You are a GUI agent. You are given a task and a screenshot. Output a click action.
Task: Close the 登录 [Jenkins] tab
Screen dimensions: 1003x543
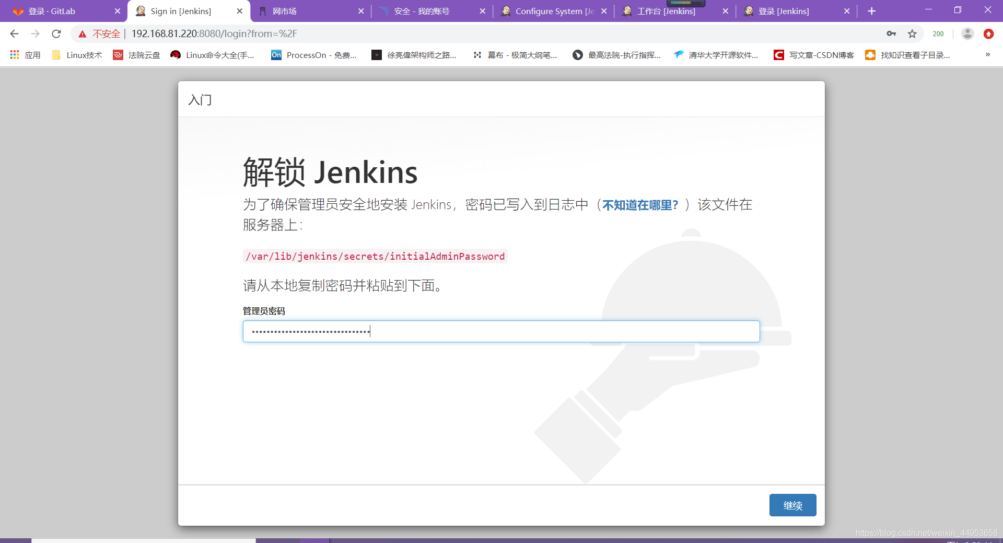[x=847, y=11]
